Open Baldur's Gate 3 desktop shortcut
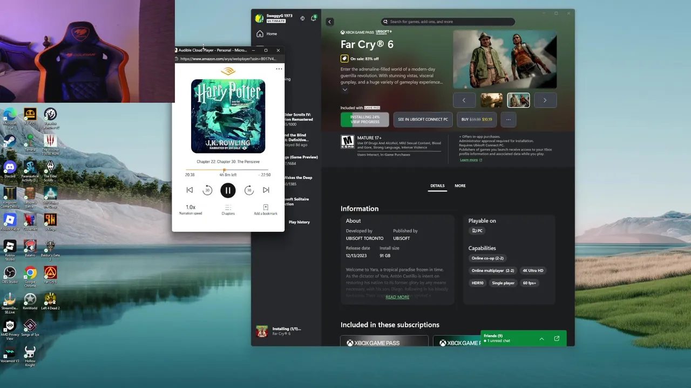This screenshot has width=691, height=388. pyautogui.click(x=50, y=251)
